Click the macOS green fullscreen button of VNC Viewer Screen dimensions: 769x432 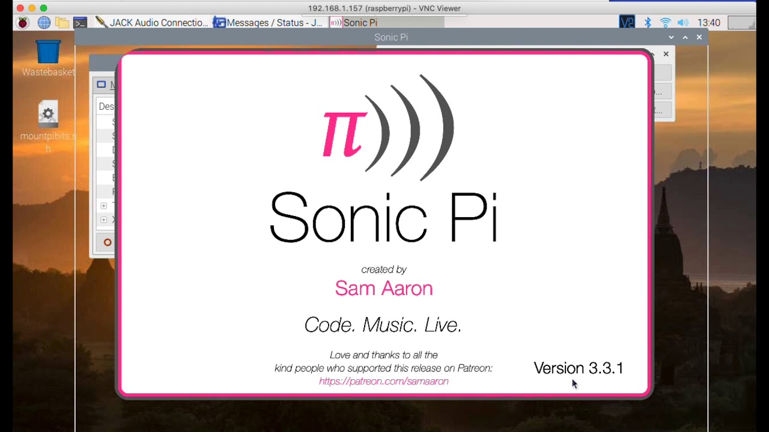pyautogui.click(x=43, y=8)
